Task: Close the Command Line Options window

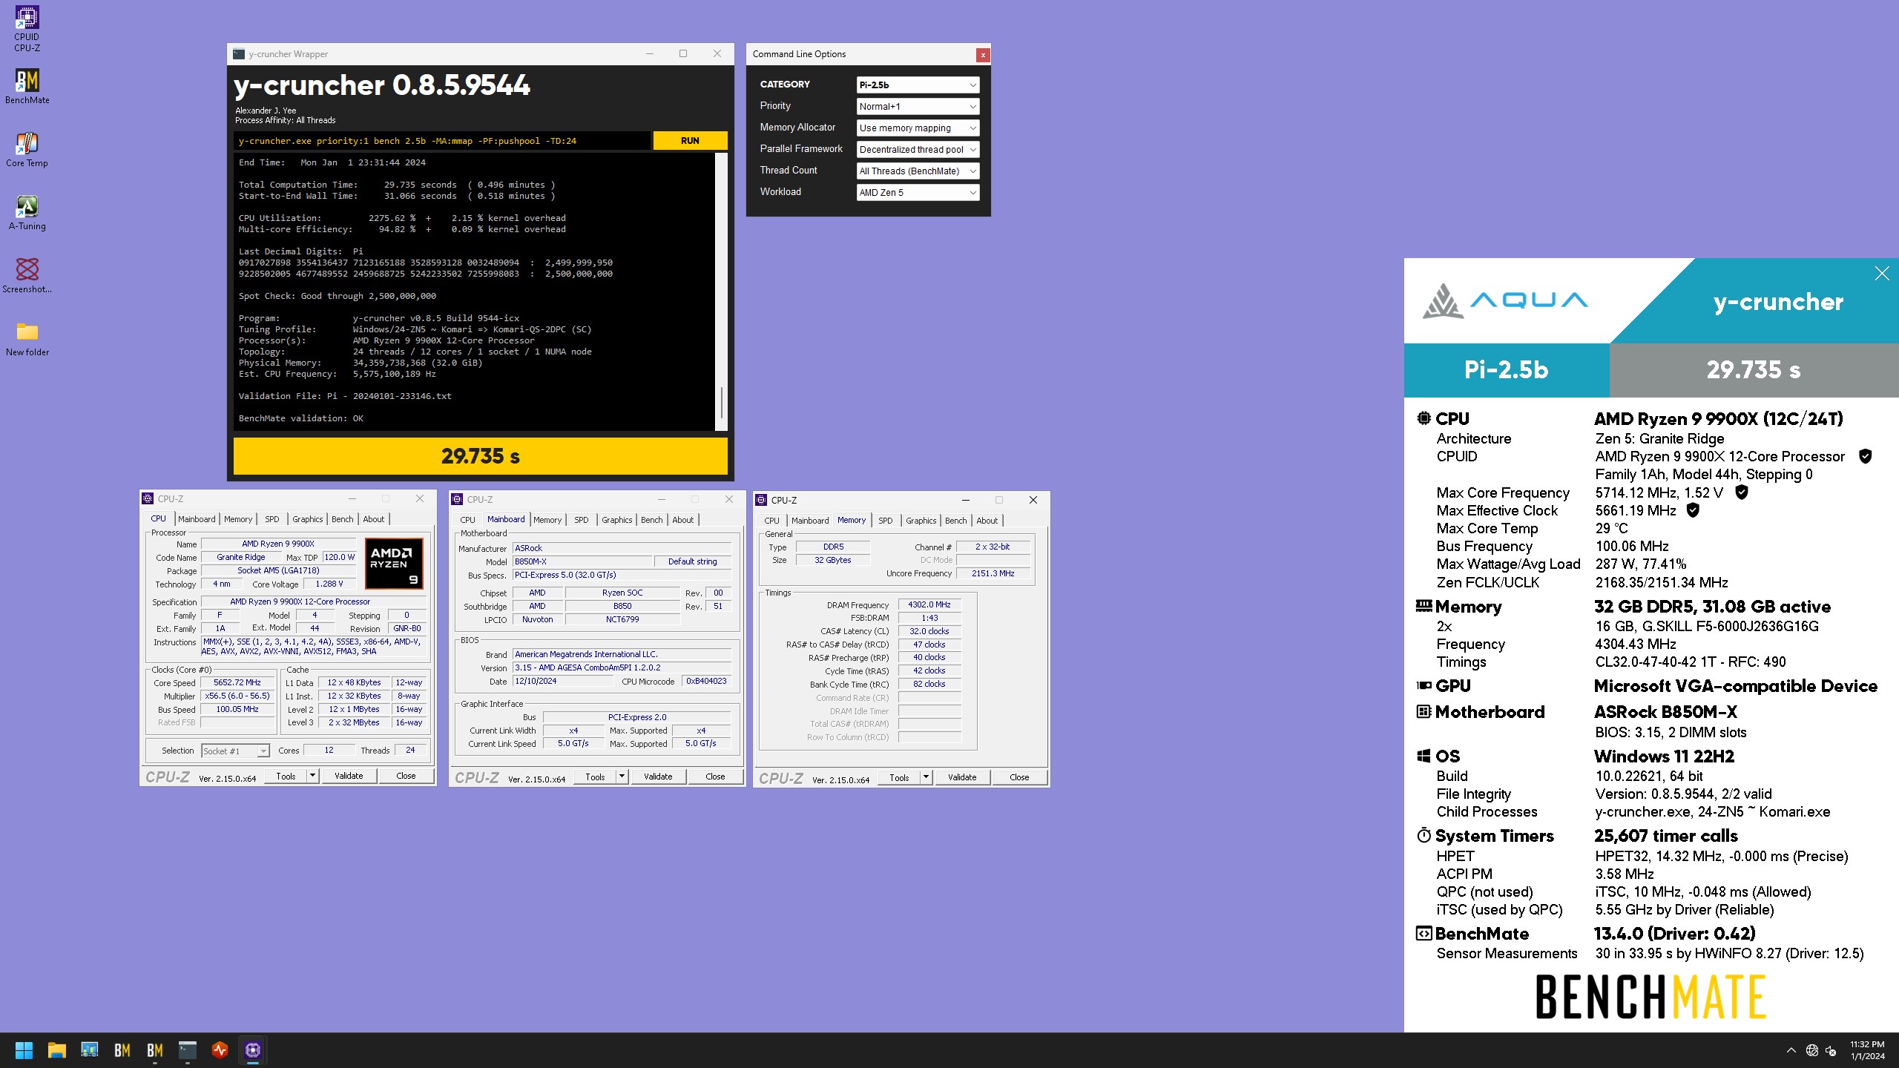Action: coord(983,55)
